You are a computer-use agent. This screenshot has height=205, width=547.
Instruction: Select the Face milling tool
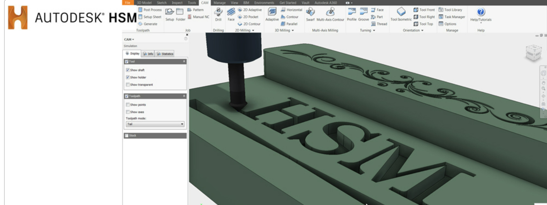[x=231, y=12]
